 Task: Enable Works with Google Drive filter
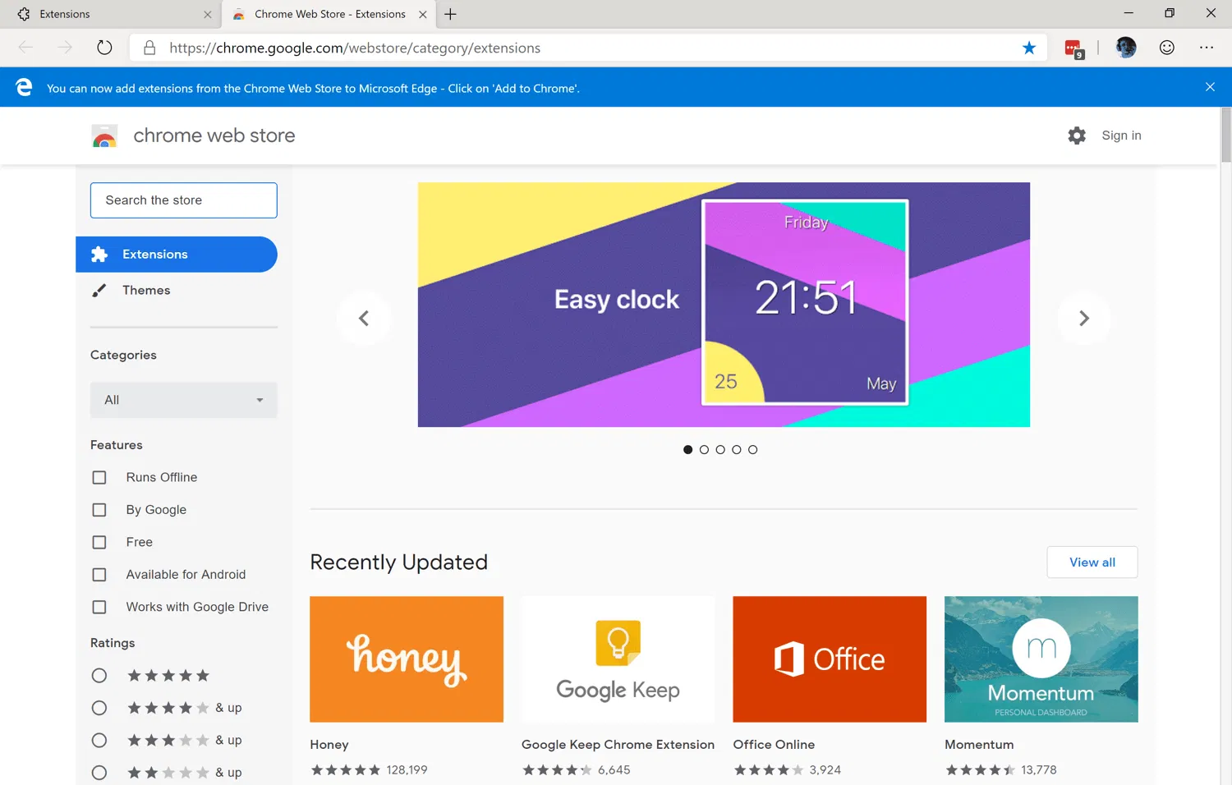coord(99,607)
